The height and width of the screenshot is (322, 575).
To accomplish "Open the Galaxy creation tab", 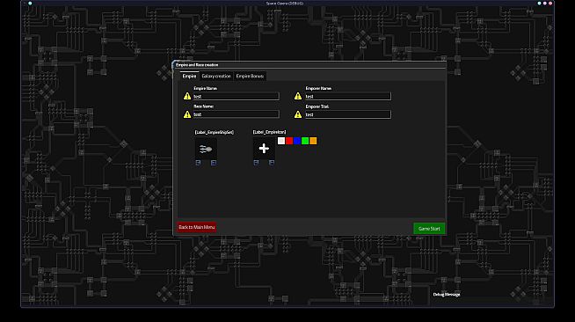I will 216,76.
